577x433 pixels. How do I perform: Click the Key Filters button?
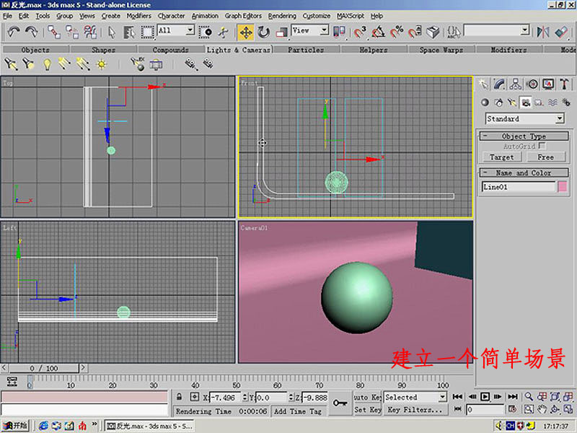[415, 409]
